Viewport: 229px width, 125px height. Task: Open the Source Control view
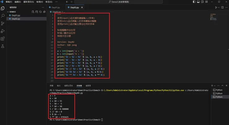pyautogui.click(x=2, y=24)
